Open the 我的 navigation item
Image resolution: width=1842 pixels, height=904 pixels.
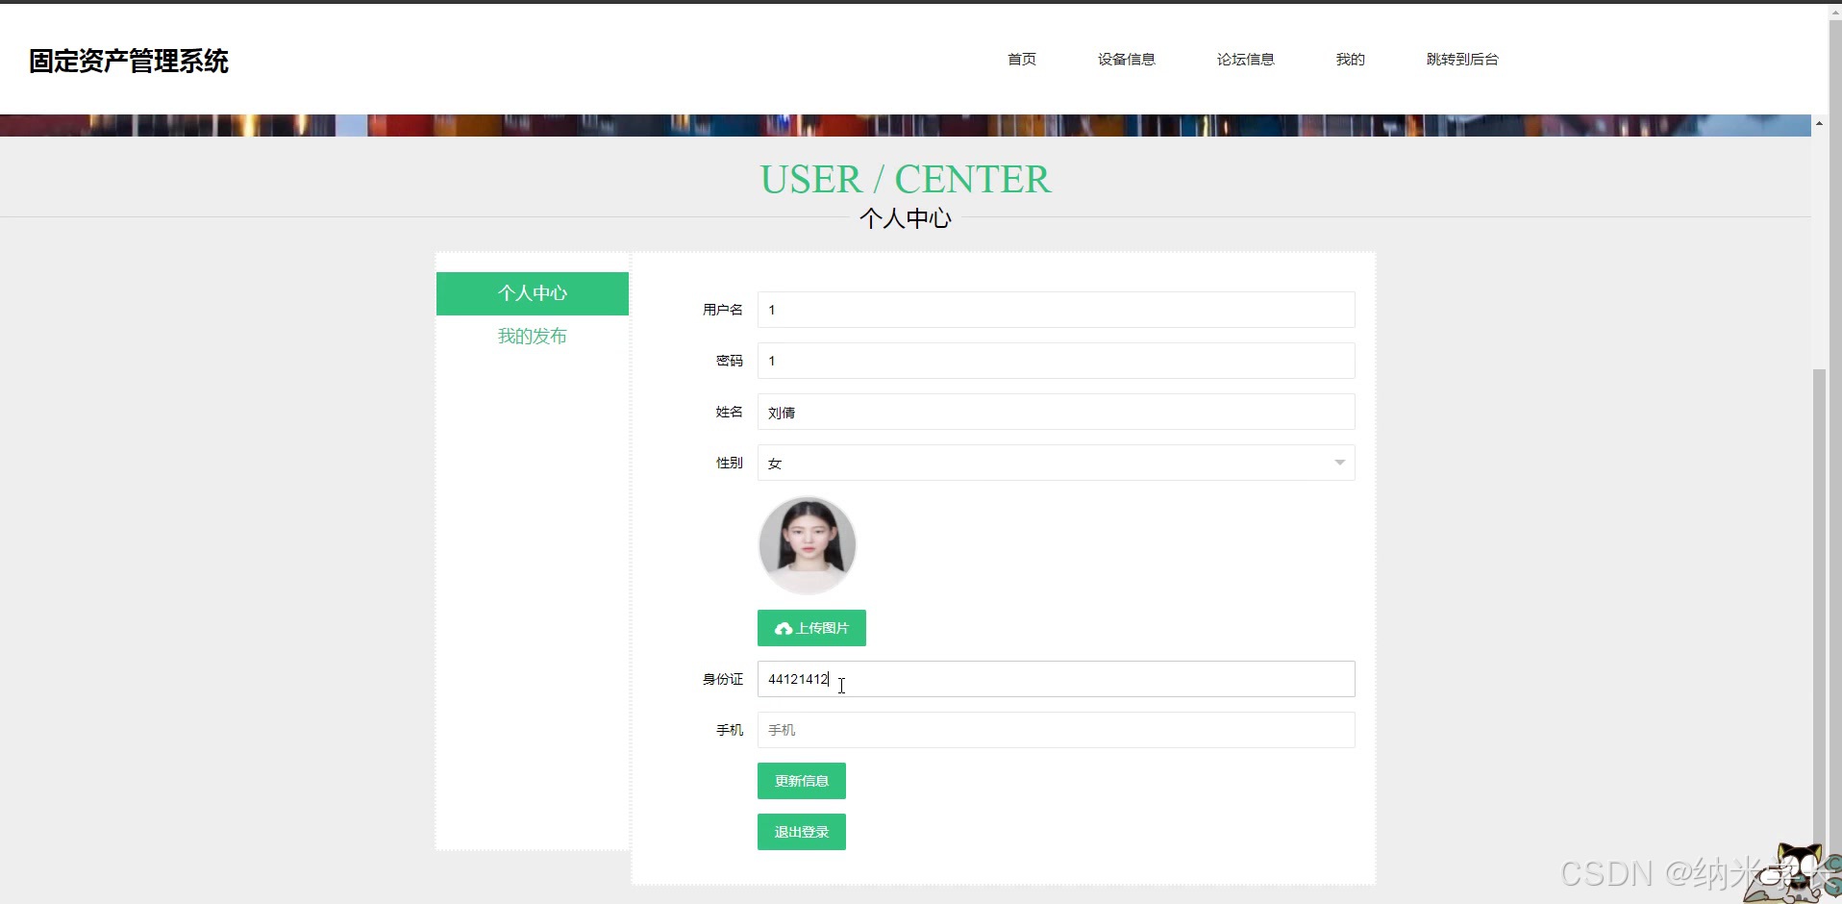click(x=1350, y=59)
